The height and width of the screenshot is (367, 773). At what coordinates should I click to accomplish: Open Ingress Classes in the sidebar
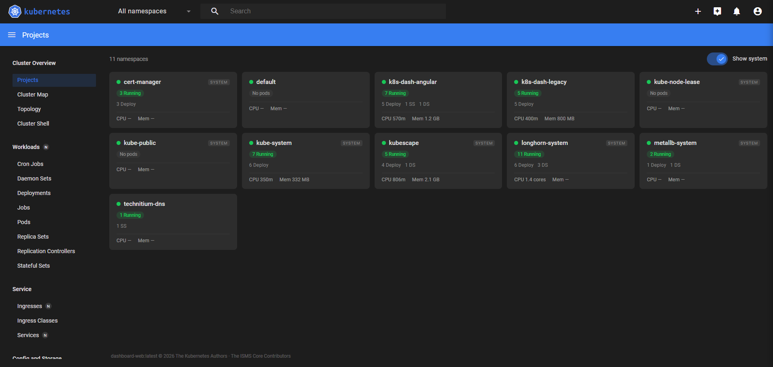38,321
